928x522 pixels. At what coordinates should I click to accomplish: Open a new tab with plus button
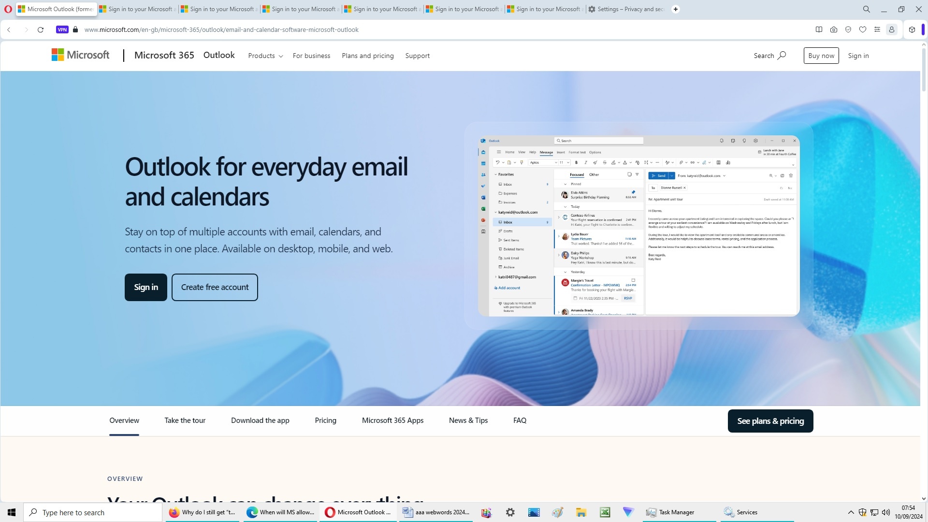(676, 9)
